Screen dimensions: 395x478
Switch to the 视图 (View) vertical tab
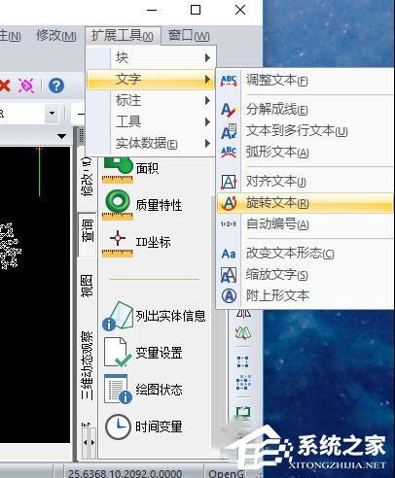pyautogui.click(x=88, y=286)
